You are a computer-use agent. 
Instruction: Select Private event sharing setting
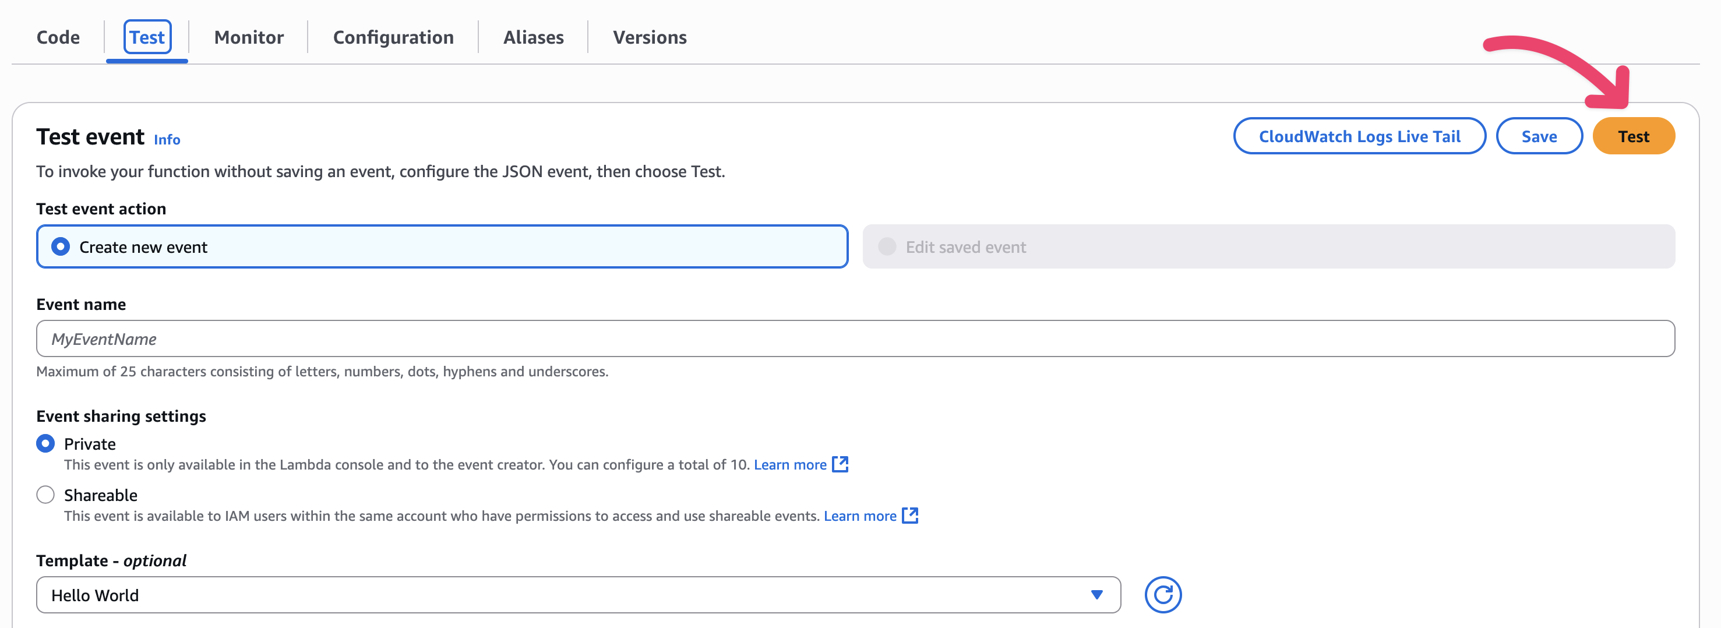[x=45, y=443]
